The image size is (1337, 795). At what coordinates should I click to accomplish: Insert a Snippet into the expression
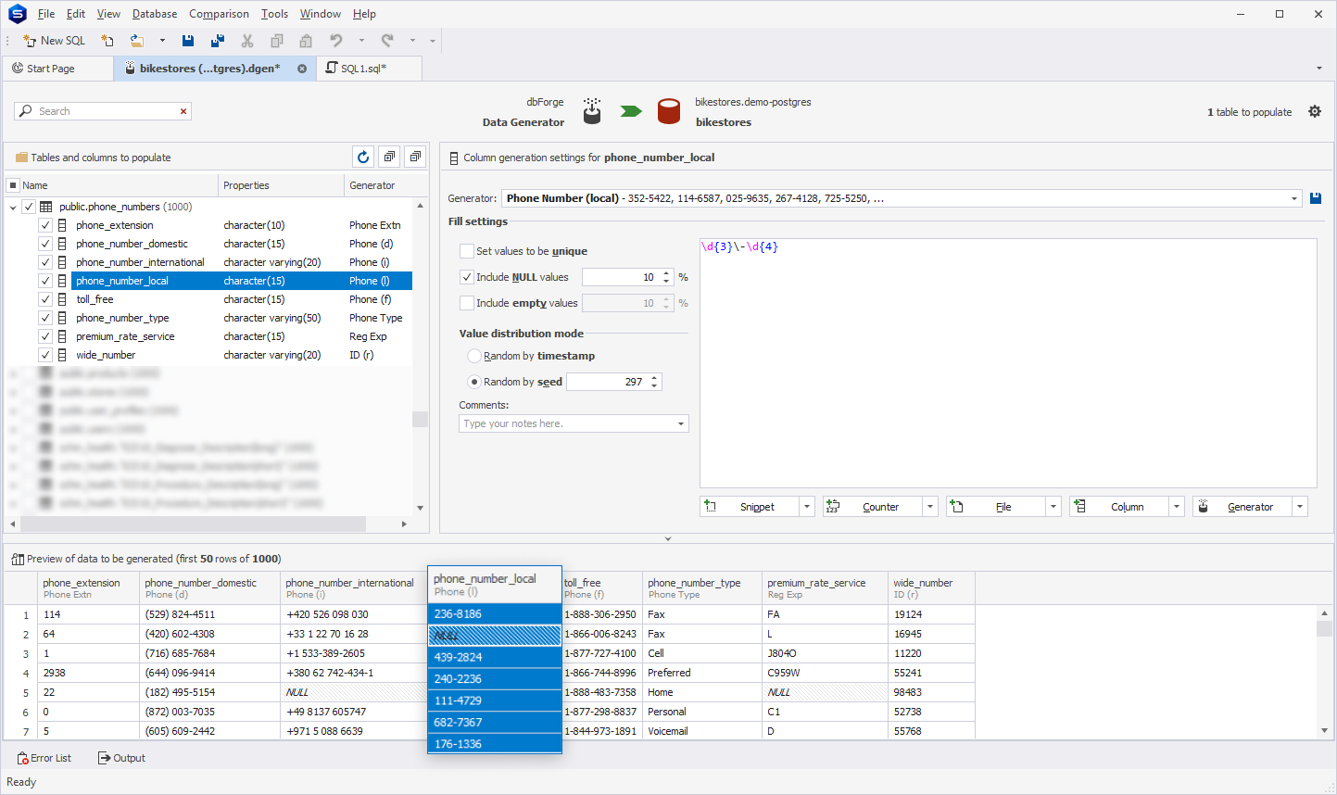pos(750,507)
